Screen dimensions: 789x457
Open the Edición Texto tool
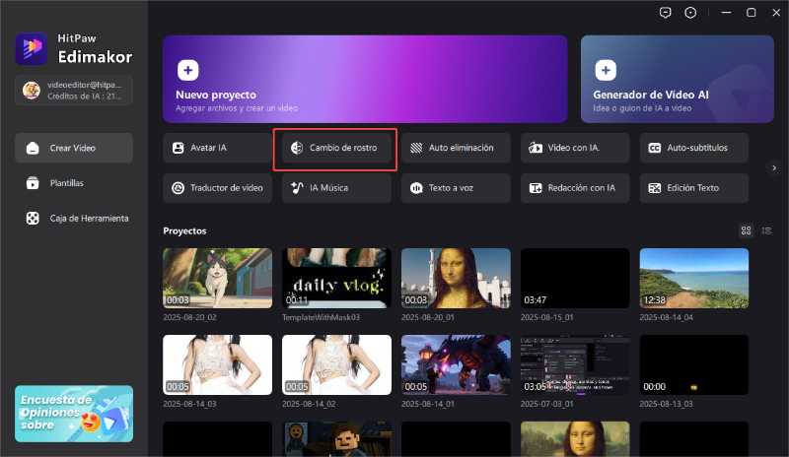[694, 188]
